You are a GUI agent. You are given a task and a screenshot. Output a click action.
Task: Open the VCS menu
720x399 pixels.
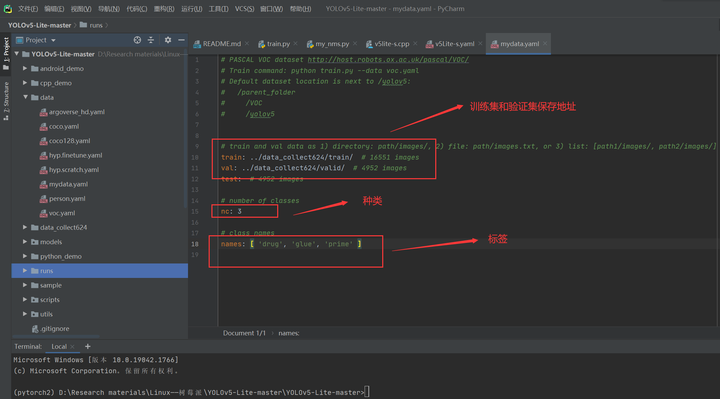[x=244, y=9]
